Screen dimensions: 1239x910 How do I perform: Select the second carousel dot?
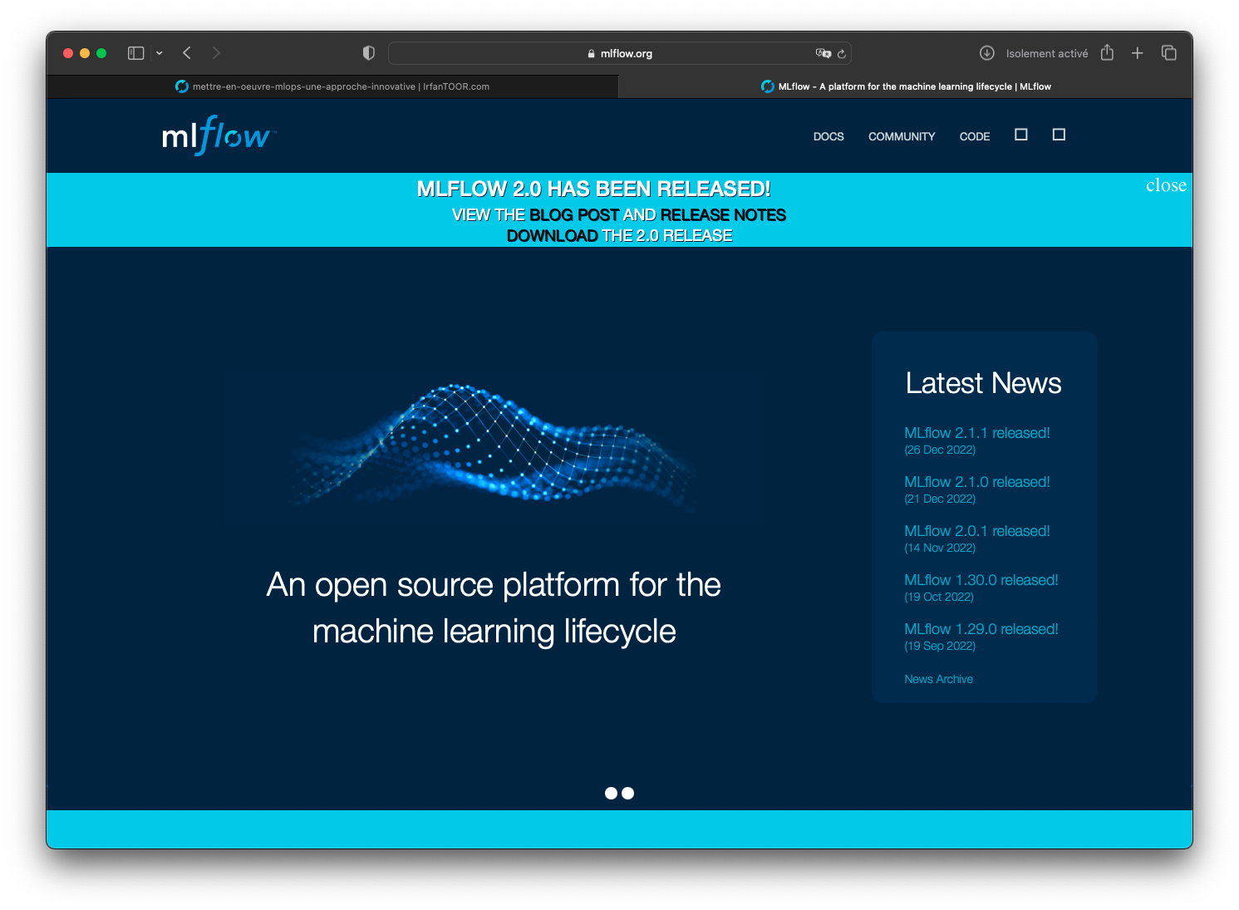[x=628, y=794]
